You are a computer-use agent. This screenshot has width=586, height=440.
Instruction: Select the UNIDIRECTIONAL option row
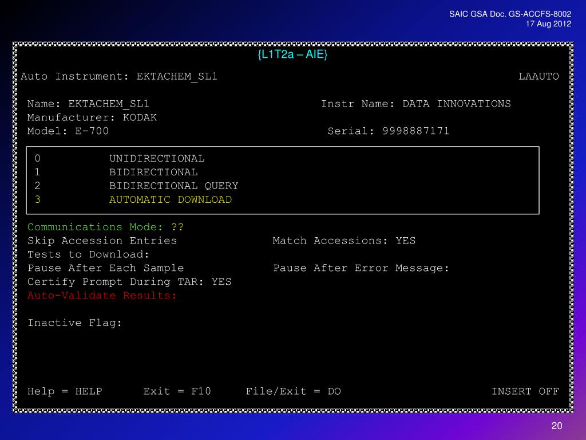click(x=120, y=158)
